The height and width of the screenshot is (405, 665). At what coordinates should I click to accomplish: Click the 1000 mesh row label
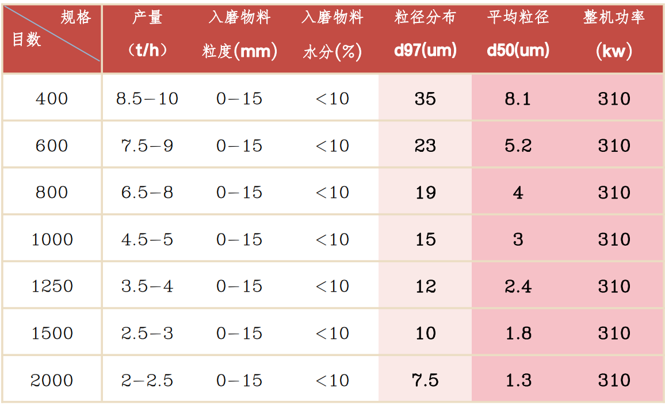point(52,240)
